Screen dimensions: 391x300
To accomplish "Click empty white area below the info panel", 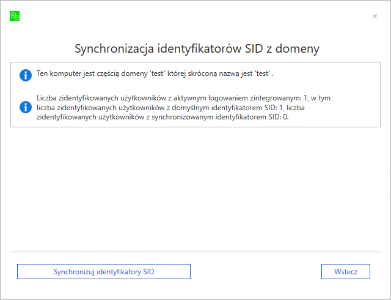I will click(195, 184).
